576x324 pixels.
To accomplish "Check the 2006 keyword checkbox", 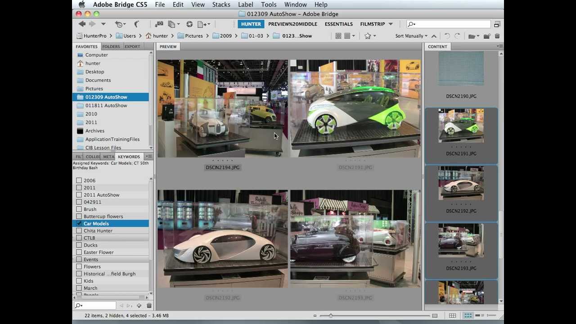I will (x=79, y=180).
